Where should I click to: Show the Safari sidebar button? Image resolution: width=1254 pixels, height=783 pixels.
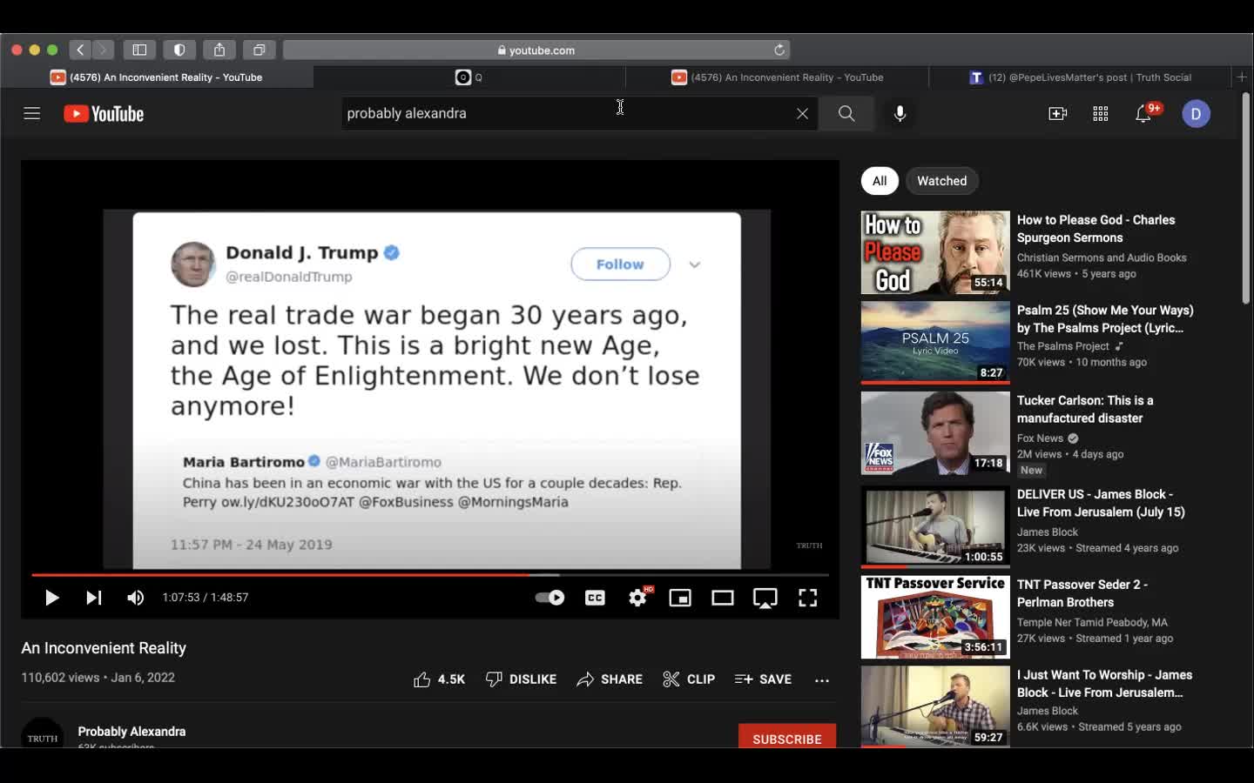(x=139, y=50)
